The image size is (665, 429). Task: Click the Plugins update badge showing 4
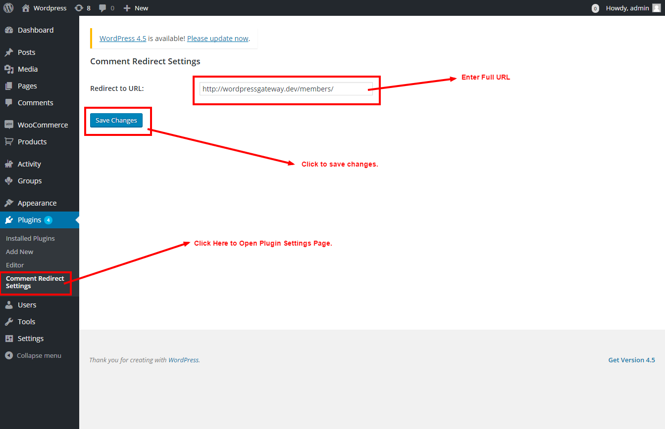[48, 220]
